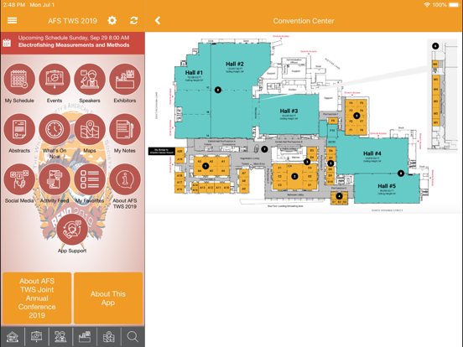Tap the exhibitors booth icon in bottom bar

[85, 337]
